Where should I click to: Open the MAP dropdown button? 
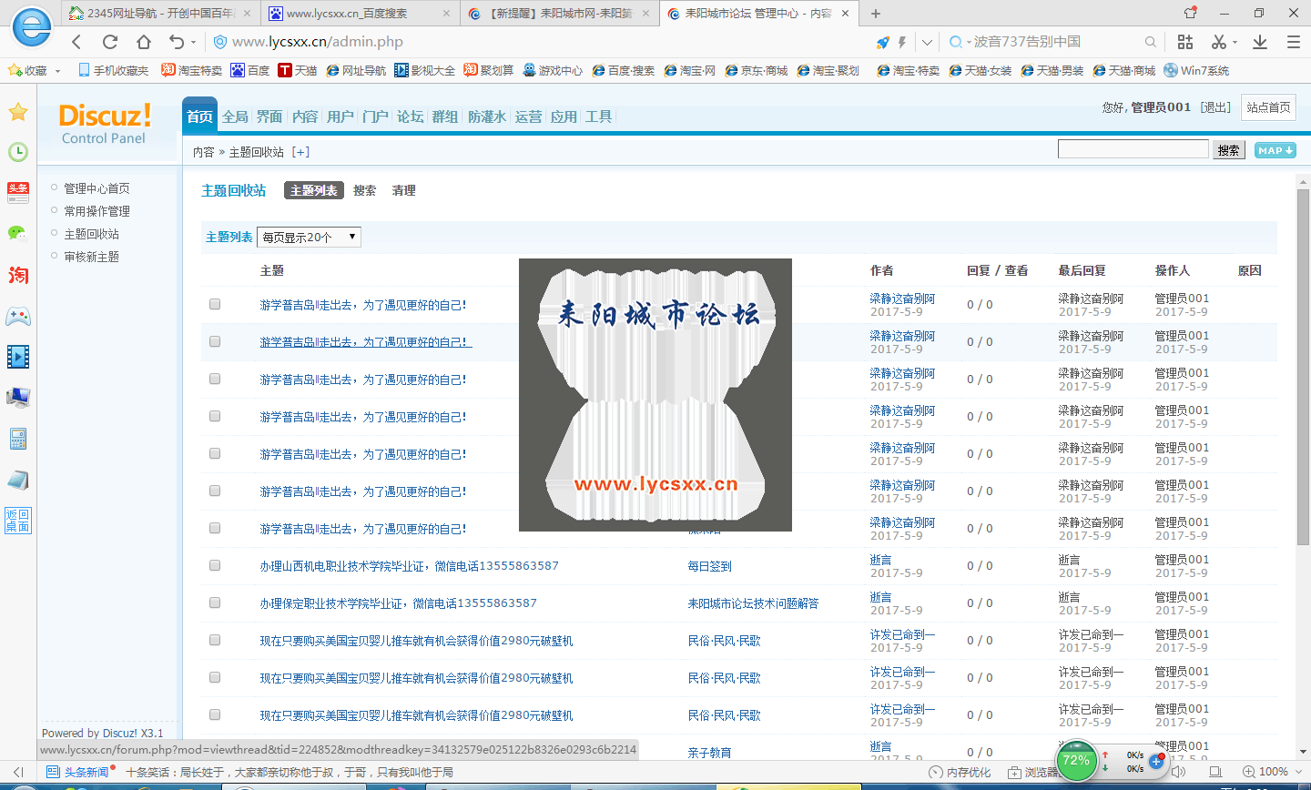tap(1275, 150)
